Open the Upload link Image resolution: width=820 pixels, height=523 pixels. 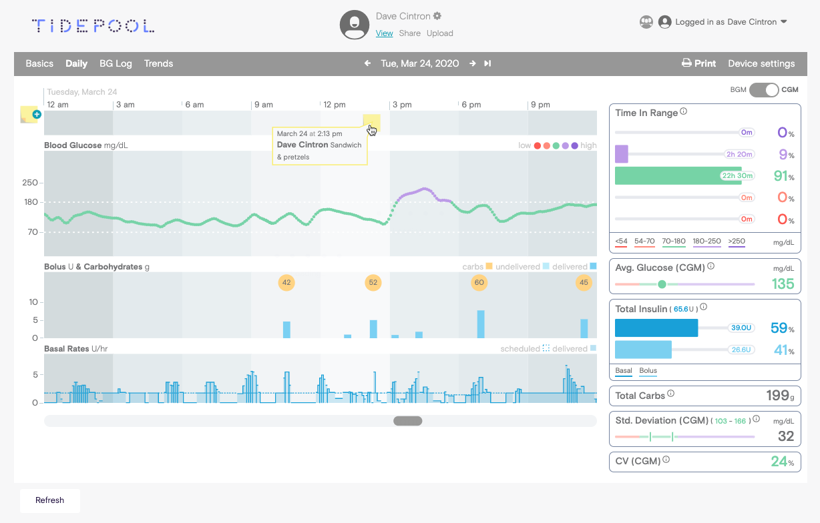pos(440,33)
